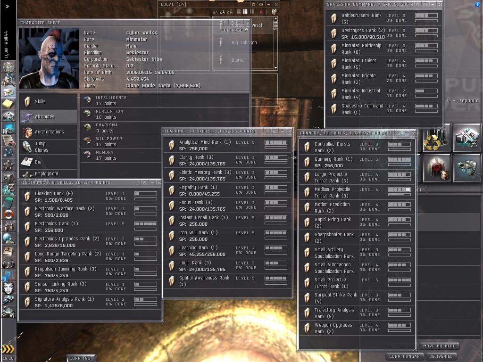Open the Bounty Office target service icon
Image resolution: width=483 pixels, height=362 pixels.
pyautogui.click(x=436, y=169)
